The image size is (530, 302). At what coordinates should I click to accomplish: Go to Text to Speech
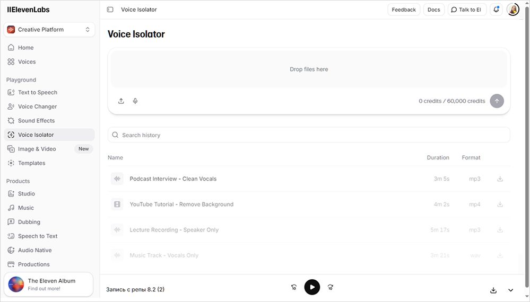(x=37, y=92)
